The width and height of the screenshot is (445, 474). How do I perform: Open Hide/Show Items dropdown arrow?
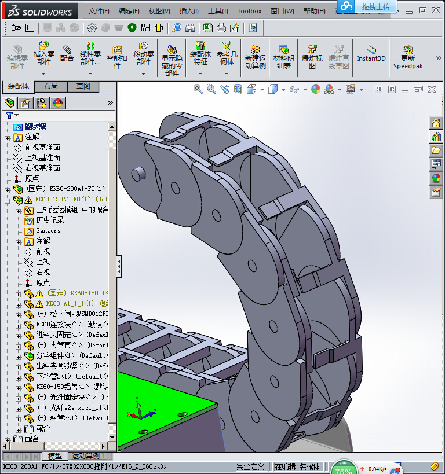305,90
